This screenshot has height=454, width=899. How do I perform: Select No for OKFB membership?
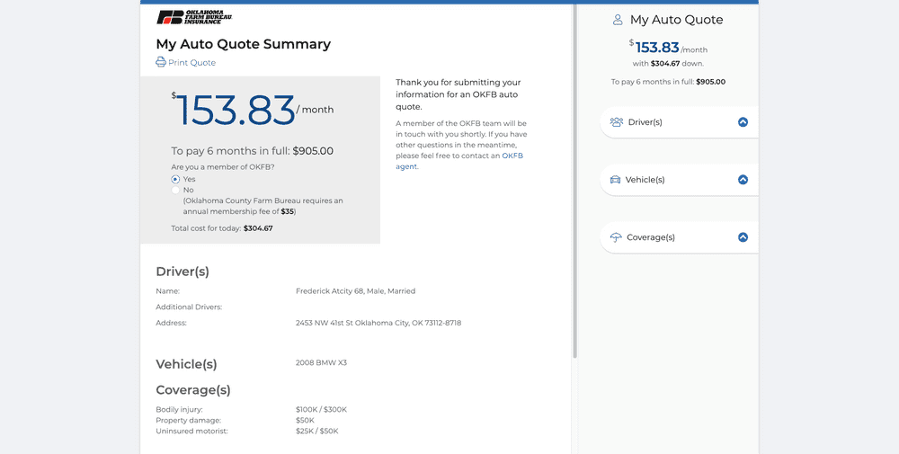[x=175, y=191]
